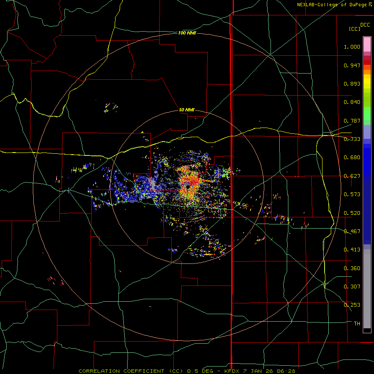Select the 0.360 legend value
The width and height of the screenshot is (374, 374).
352,268
